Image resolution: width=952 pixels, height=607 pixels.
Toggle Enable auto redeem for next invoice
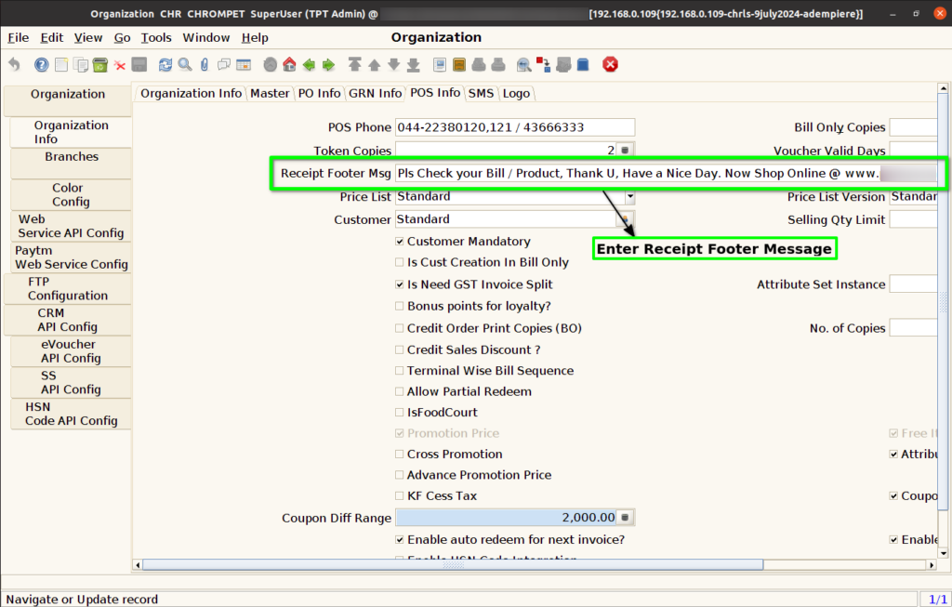400,540
